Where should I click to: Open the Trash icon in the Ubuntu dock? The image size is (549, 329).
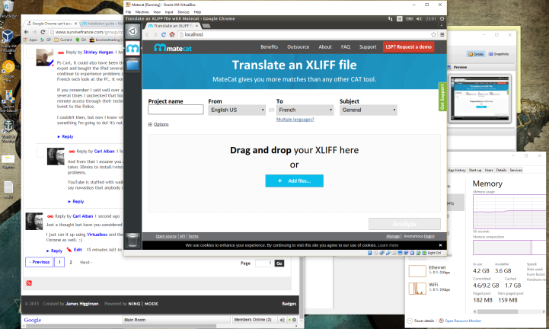tap(132, 240)
